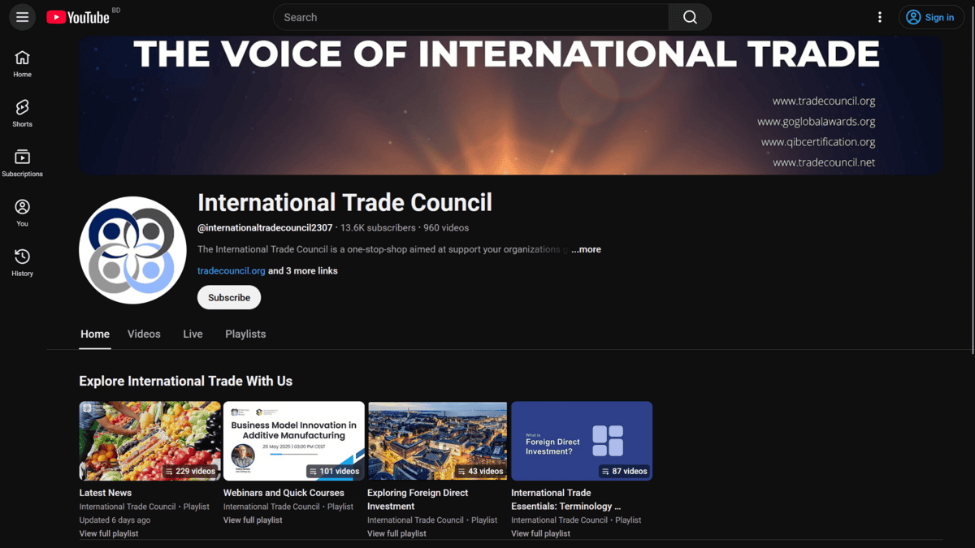Open the three-dot settings menu
The height and width of the screenshot is (548, 975).
pos(879,17)
